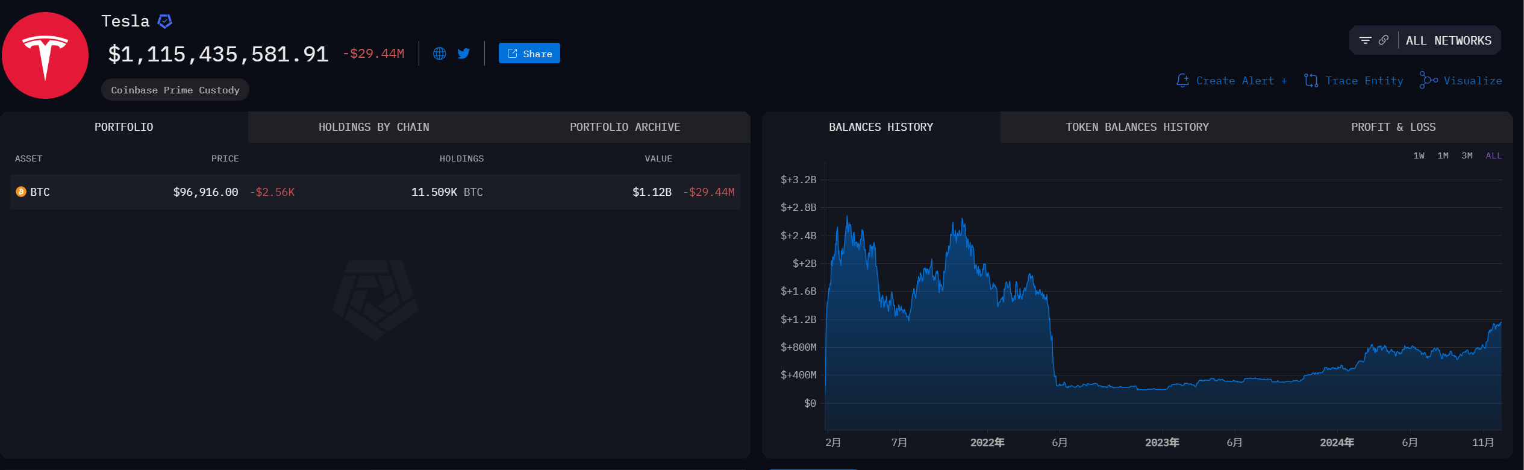The image size is (1524, 470).
Task: Open Tesla's Twitter profile icon
Action: click(x=463, y=54)
